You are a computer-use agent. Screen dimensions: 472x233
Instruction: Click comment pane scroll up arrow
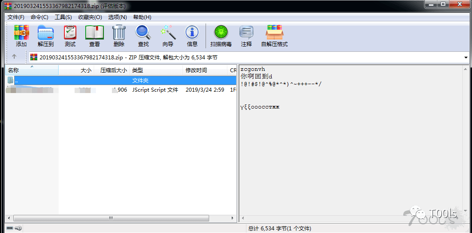point(466,69)
